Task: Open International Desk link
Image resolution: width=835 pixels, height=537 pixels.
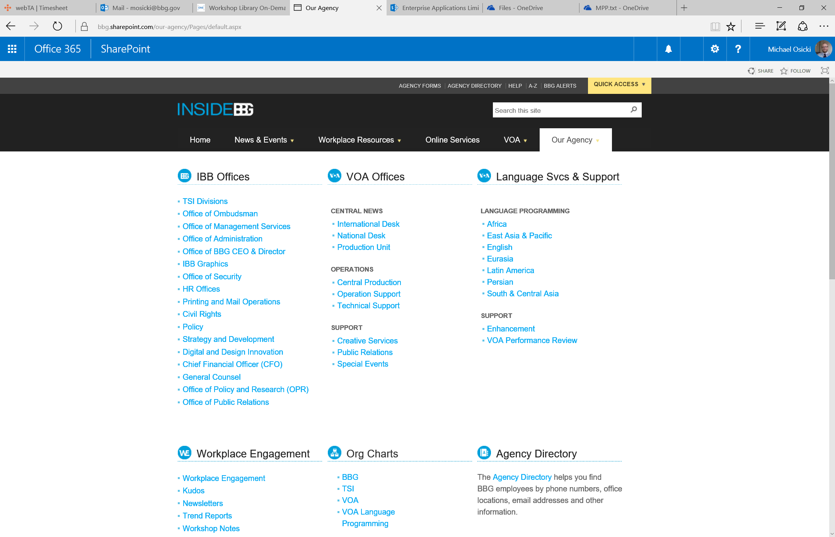Action: [x=368, y=224]
